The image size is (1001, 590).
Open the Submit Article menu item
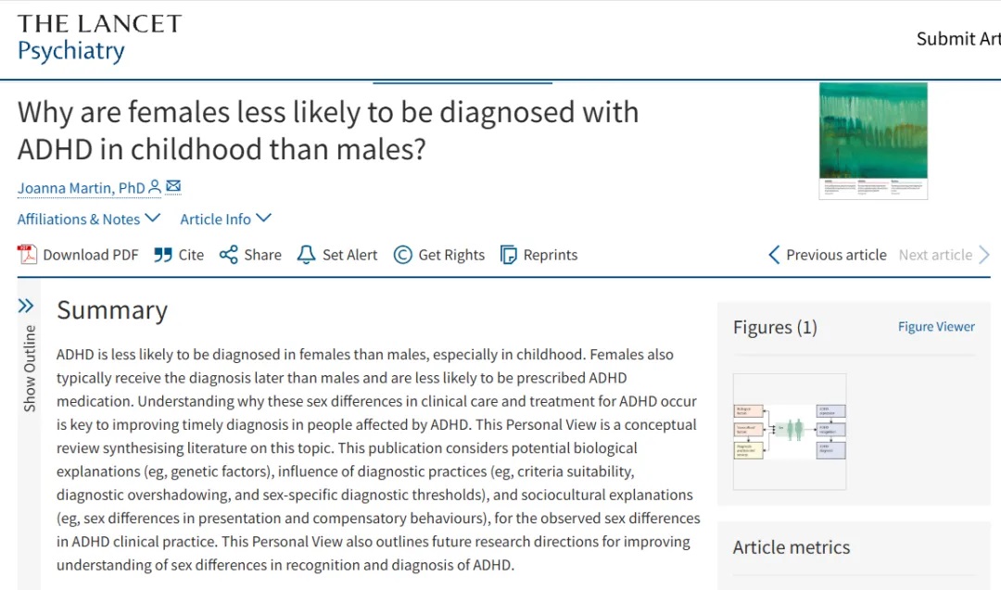pyautogui.click(x=957, y=39)
